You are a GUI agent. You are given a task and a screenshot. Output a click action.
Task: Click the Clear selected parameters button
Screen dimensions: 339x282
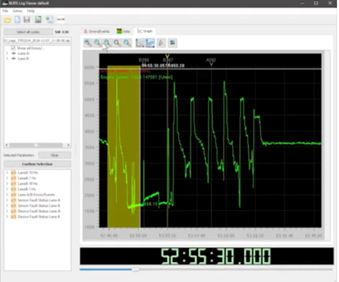(x=55, y=155)
